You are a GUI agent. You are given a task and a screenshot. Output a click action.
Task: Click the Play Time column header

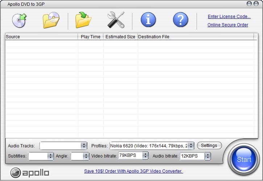tap(91, 37)
